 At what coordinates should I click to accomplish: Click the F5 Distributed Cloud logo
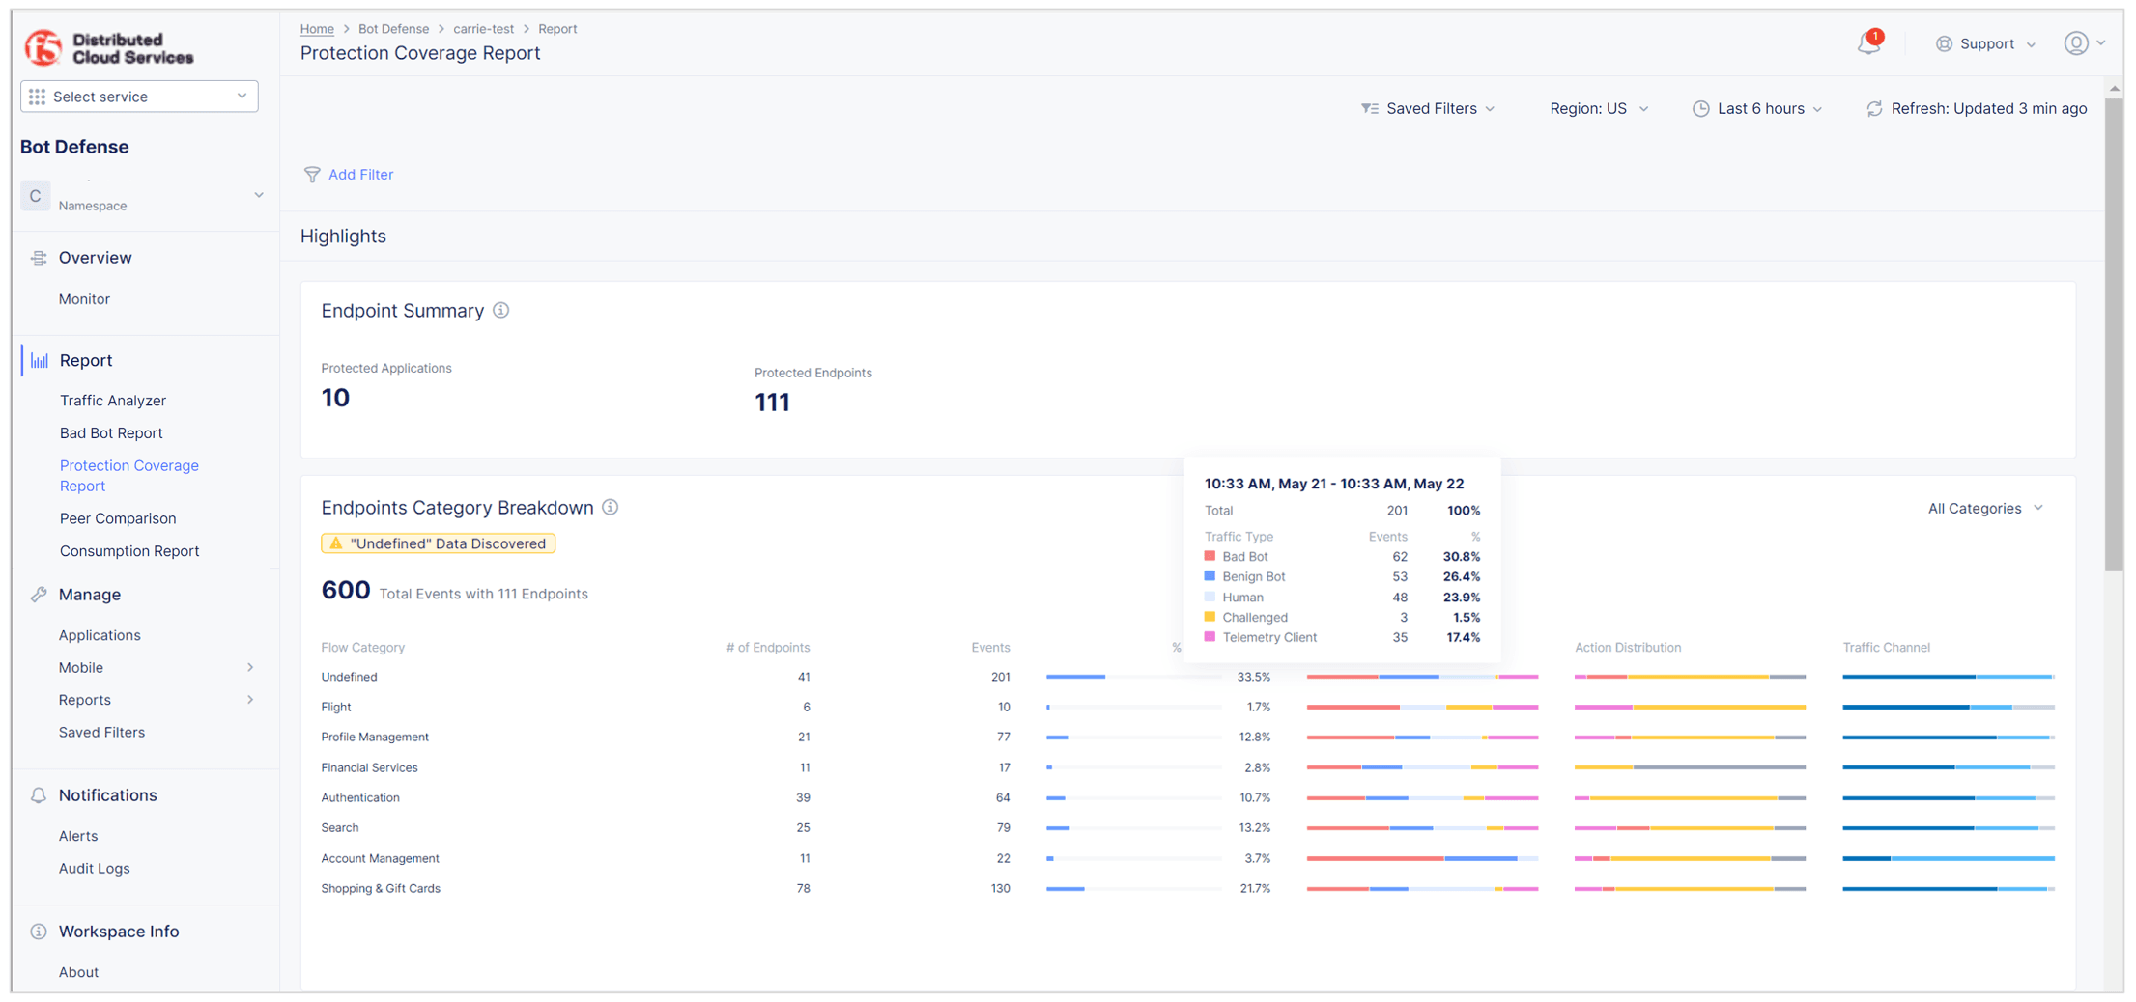click(x=109, y=47)
